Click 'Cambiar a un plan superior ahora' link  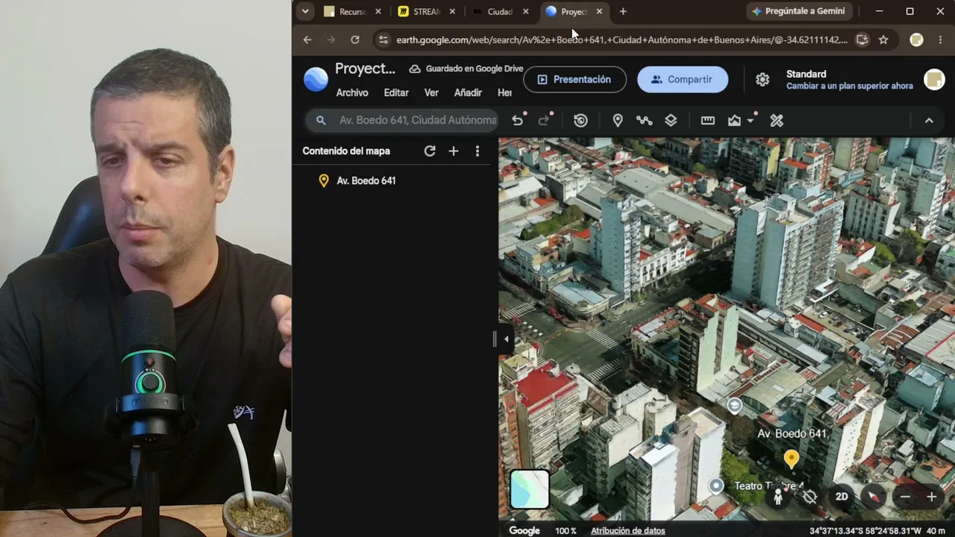(850, 86)
